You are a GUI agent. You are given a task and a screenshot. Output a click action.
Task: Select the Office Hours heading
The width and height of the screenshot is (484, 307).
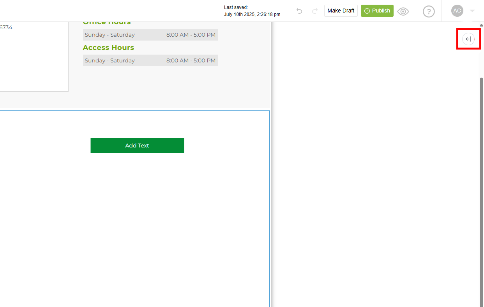[107, 23]
